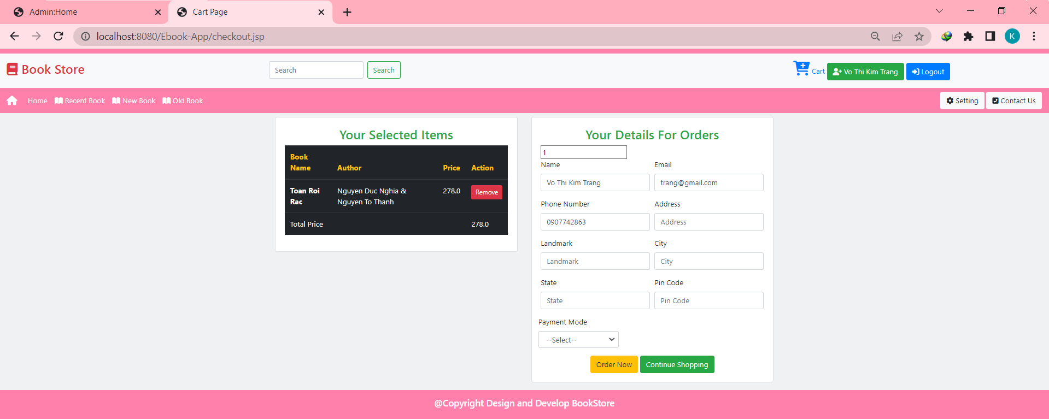Click into the City field
Image resolution: width=1049 pixels, height=419 pixels.
pyautogui.click(x=708, y=261)
